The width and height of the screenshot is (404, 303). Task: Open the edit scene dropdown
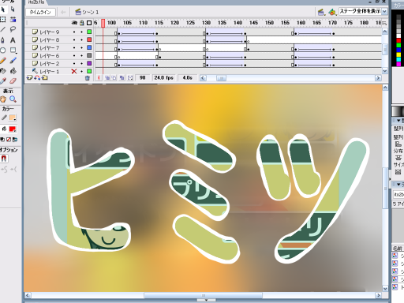321,12
